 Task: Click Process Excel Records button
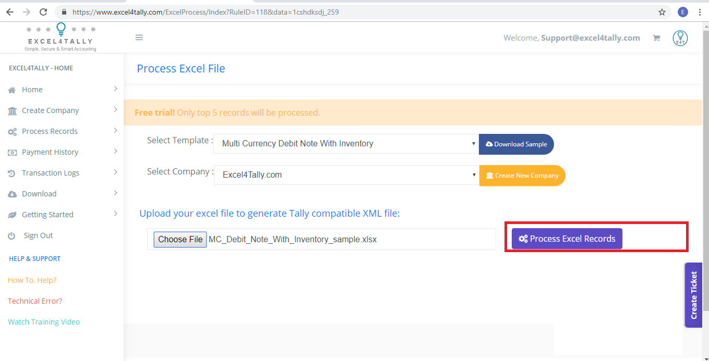point(567,239)
